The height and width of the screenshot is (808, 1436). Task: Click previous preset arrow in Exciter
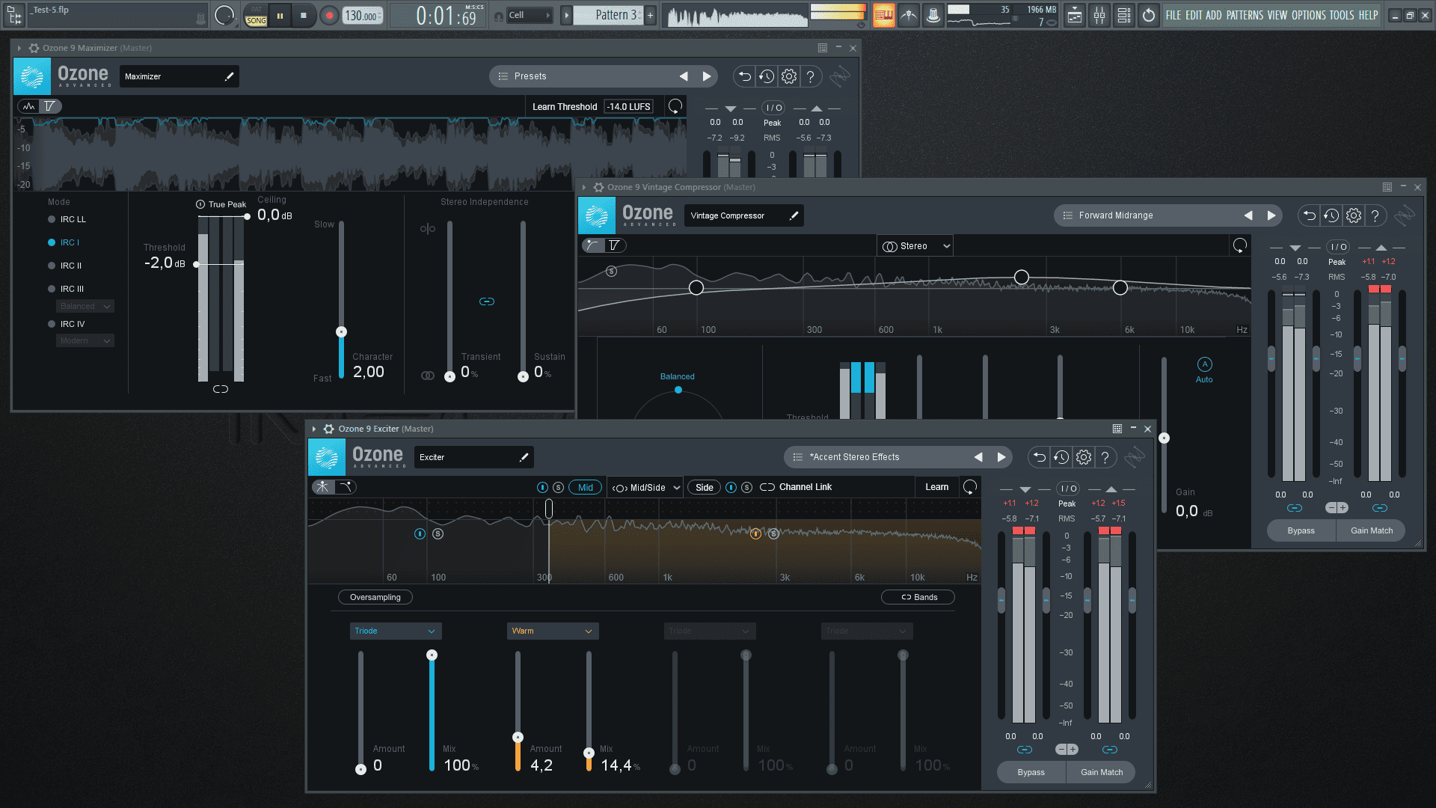click(x=978, y=457)
